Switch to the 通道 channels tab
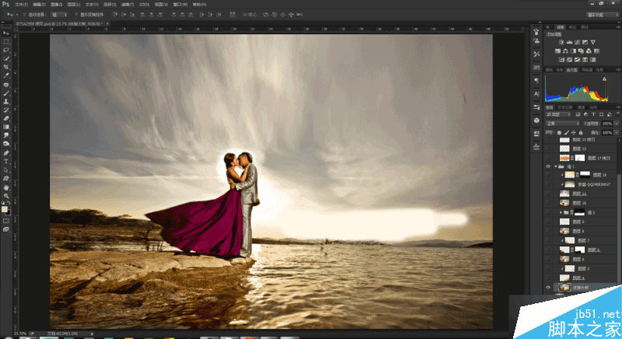The image size is (622, 339). coord(581,107)
